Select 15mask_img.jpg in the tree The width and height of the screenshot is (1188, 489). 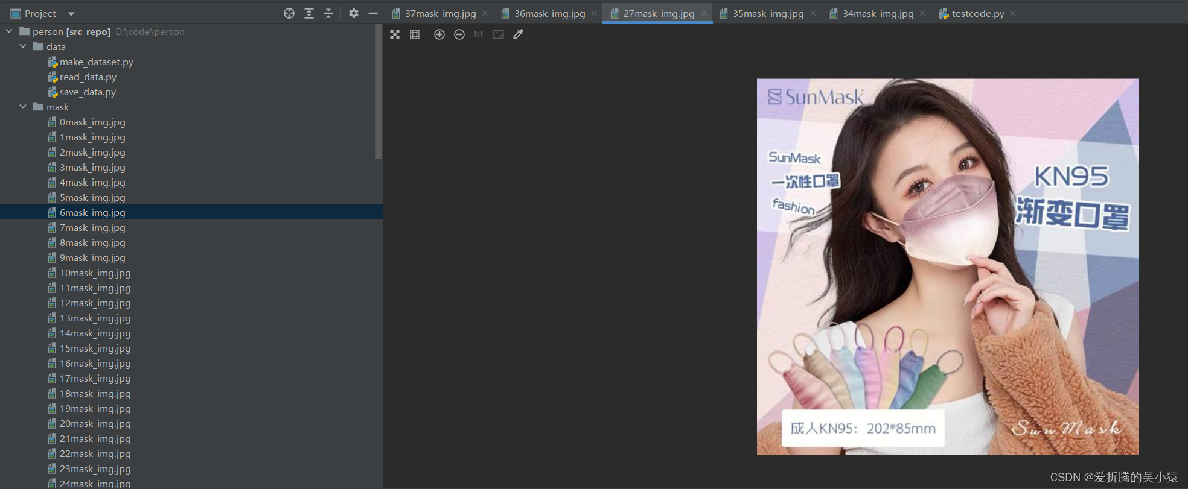coord(95,348)
